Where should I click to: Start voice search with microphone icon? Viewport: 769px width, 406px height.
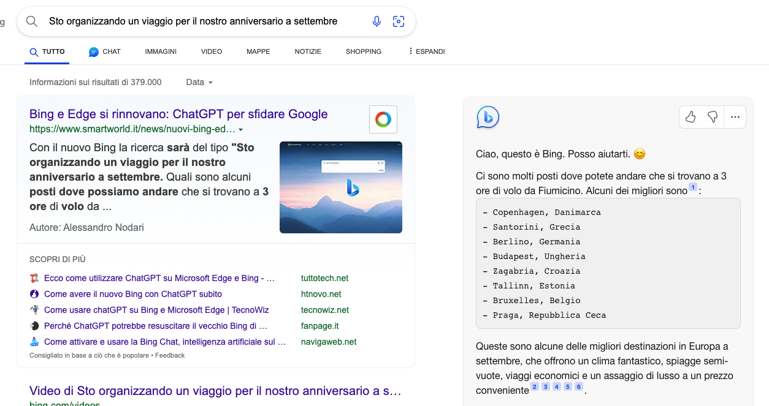click(x=377, y=21)
